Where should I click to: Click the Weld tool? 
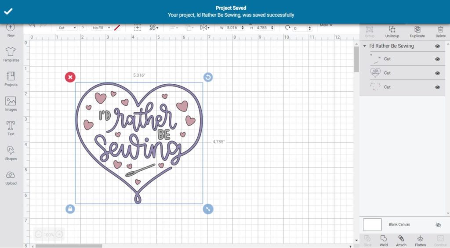[384, 241]
